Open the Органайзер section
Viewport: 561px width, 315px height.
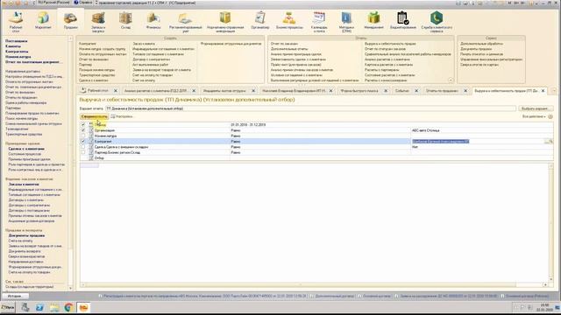point(260,20)
